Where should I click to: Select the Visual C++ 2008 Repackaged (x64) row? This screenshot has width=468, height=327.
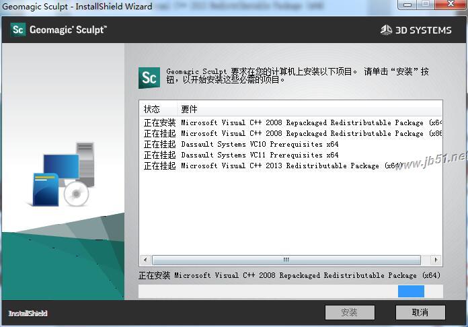click(291, 122)
